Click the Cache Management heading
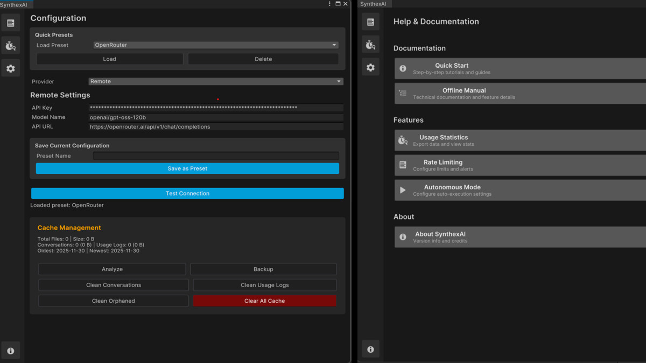This screenshot has width=646, height=363. click(69, 228)
